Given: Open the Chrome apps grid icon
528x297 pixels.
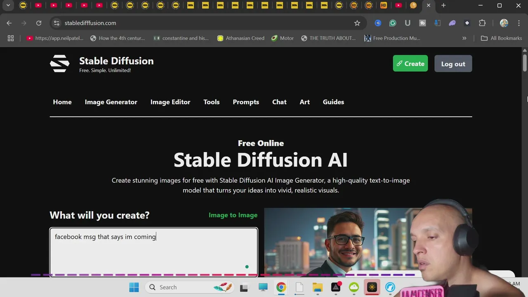Looking at the screenshot, I should (11, 38).
